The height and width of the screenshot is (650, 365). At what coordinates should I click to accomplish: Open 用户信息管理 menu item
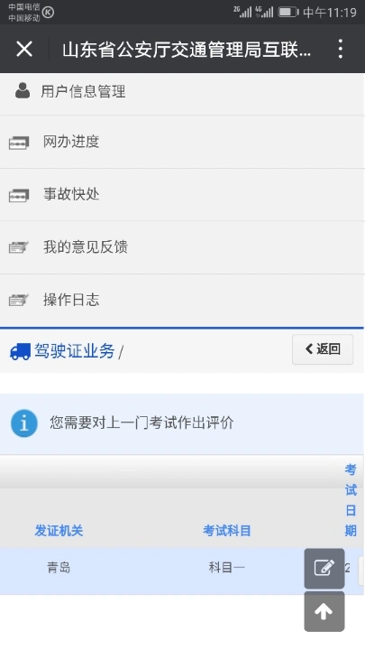click(182, 92)
